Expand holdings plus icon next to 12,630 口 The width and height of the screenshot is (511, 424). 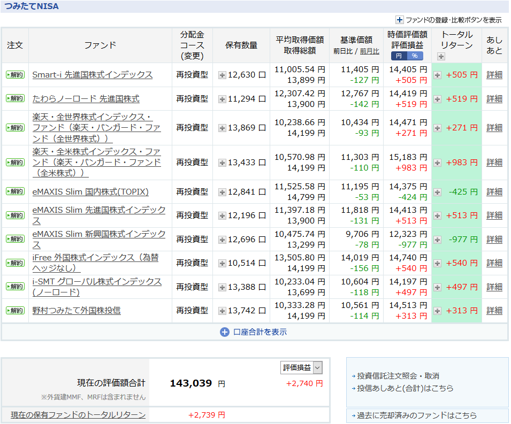coord(222,75)
